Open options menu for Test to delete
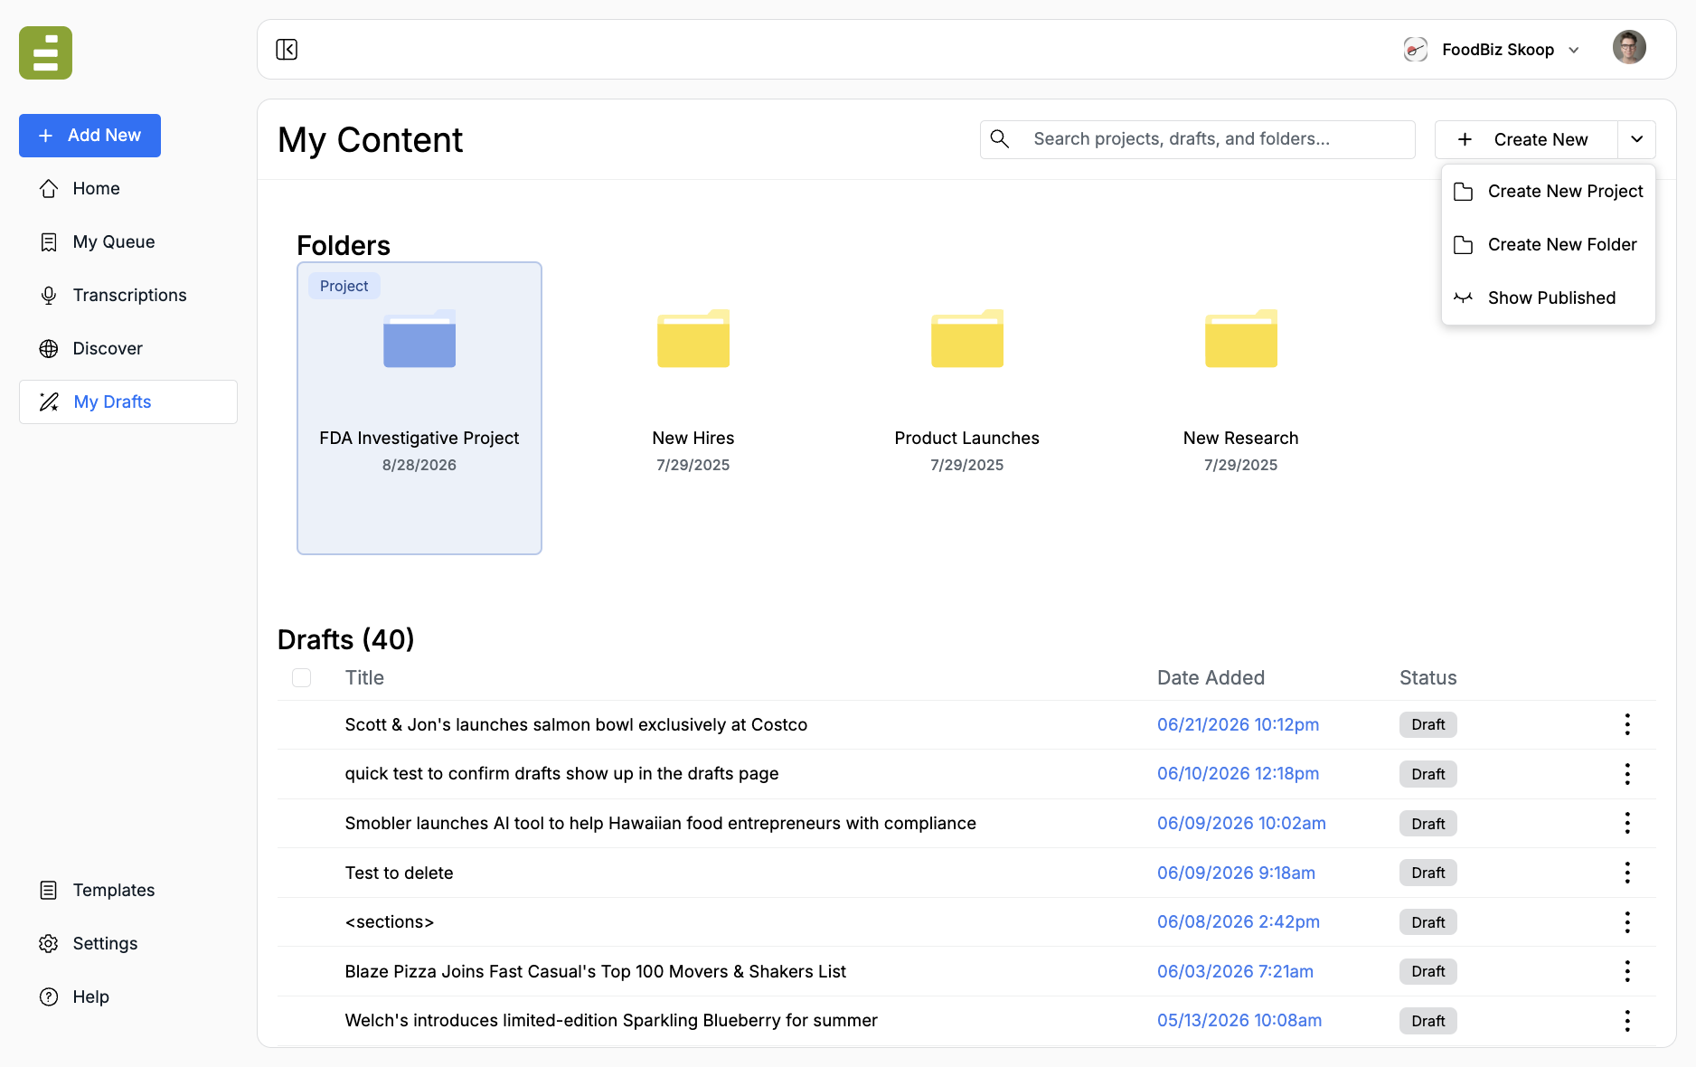This screenshot has height=1067, width=1696. point(1626,873)
